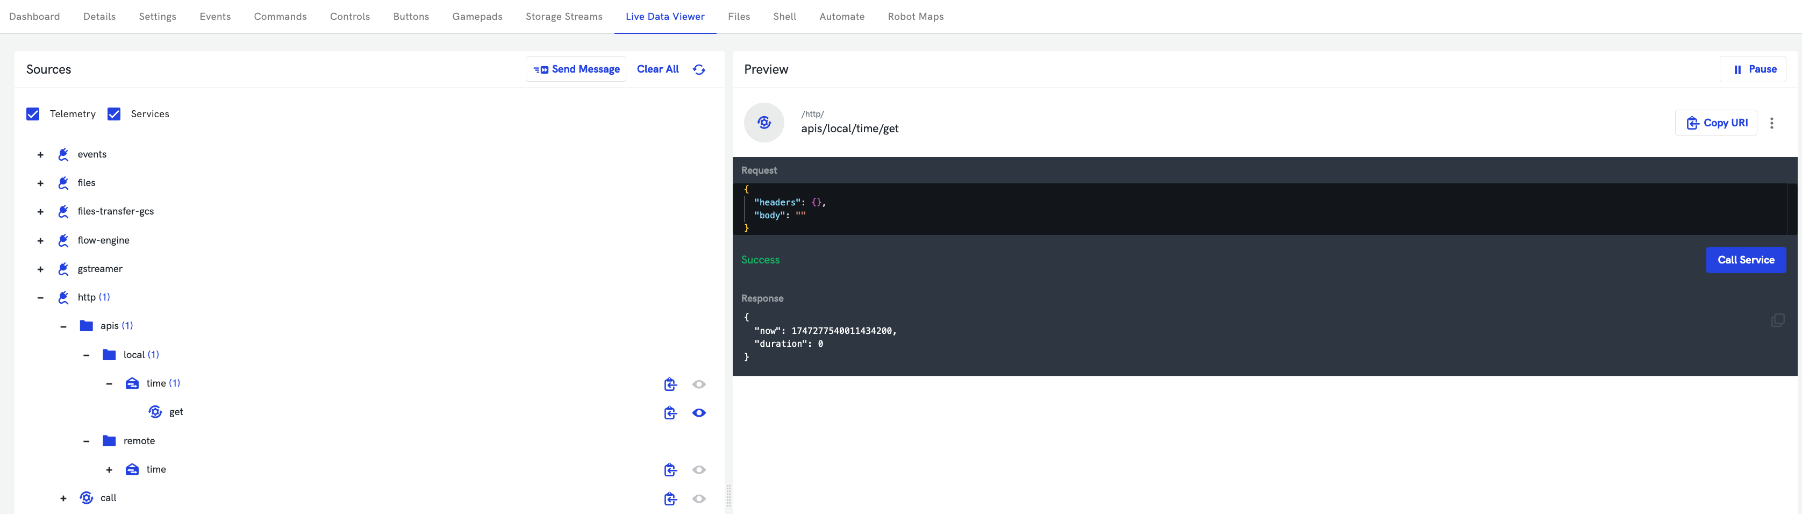Screen dimensions: 1802x514
Task: Expand the call node
Action: pos(63,498)
